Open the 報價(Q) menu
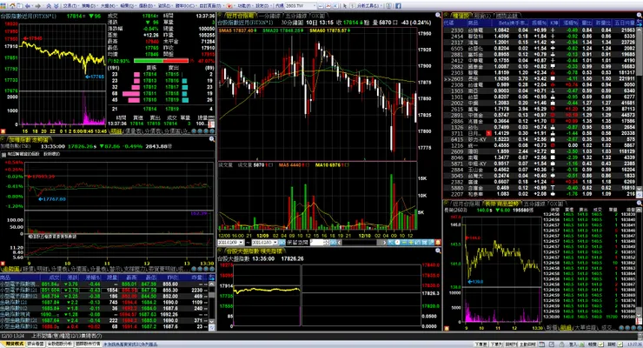Screen dimensions: 643x348 tap(127, 6)
